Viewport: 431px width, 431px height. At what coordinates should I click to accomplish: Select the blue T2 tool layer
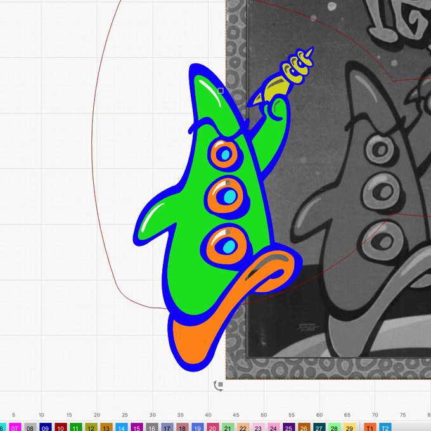[x=385, y=427]
